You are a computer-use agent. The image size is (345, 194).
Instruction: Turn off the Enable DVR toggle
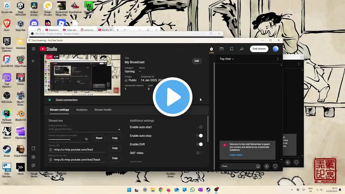(x=199, y=144)
